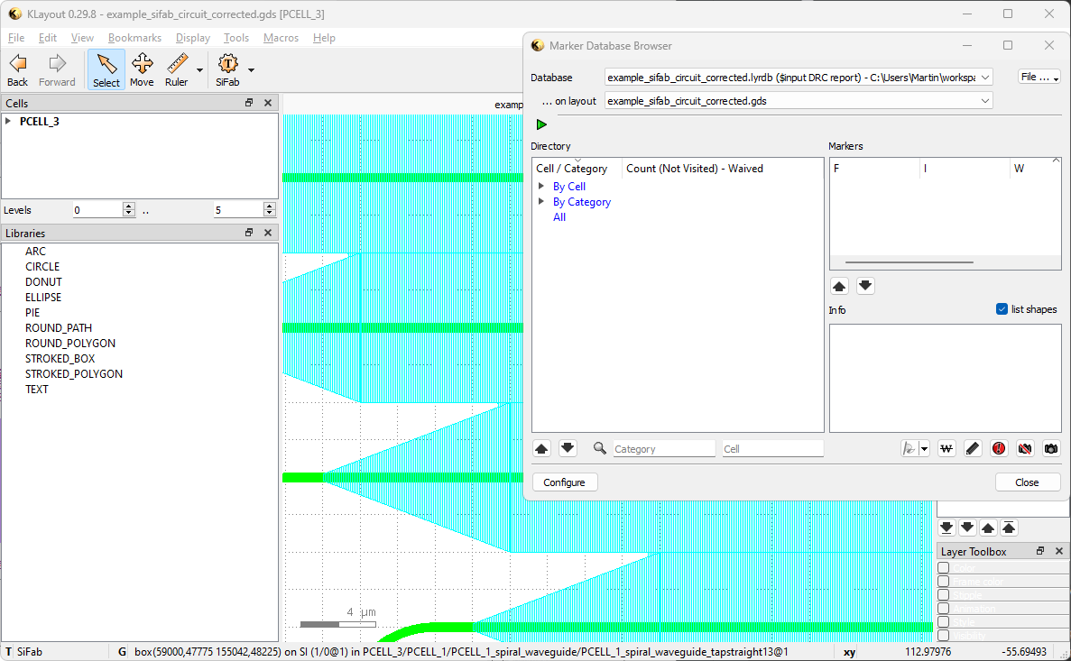1071x661 pixels.
Task: Expand the PCELL_3 cell tree
Action: tap(9, 121)
